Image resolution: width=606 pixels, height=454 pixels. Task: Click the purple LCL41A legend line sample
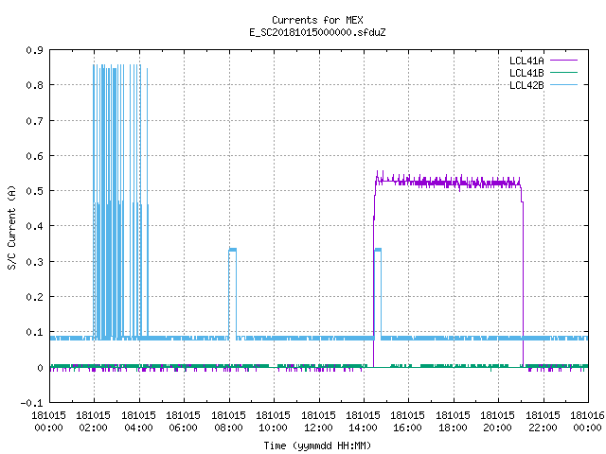[563, 61]
